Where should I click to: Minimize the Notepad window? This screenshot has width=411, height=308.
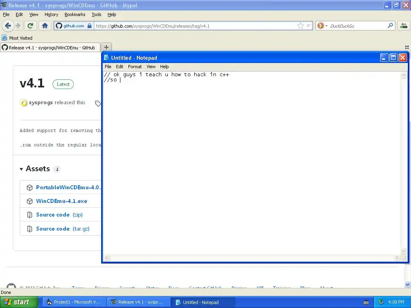384,57
